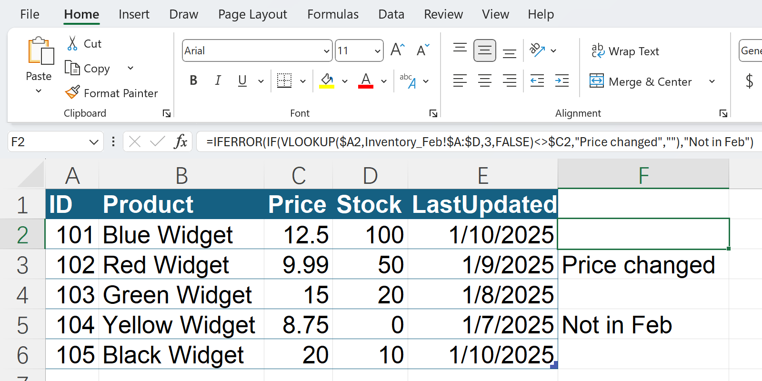Click the Insert Function fx icon
The width and height of the screenshot is (762, 381).
point(180,141)
